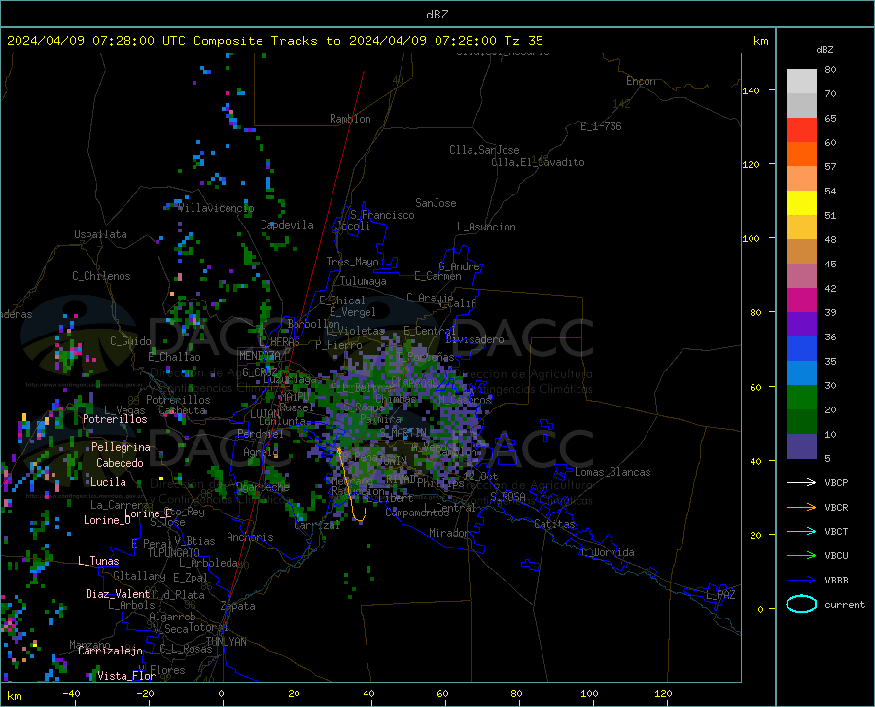Click the 'Villavicencio' map label
The width and height of the screenshot is (875, 707).
[216, 208]
